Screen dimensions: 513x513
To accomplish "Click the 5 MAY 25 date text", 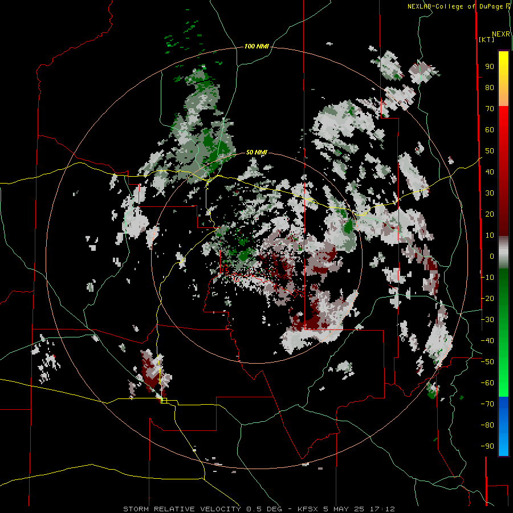I will pyautogui.click(x=344, y=509).
